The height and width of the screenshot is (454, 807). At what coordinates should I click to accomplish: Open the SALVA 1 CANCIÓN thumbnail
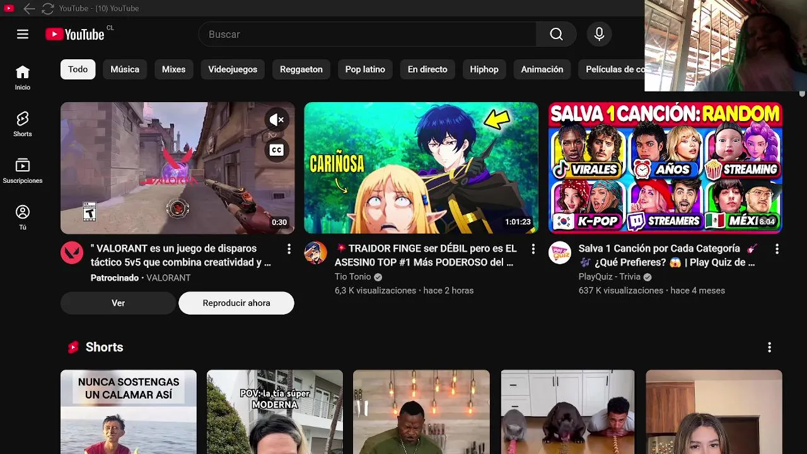(665, 168)
